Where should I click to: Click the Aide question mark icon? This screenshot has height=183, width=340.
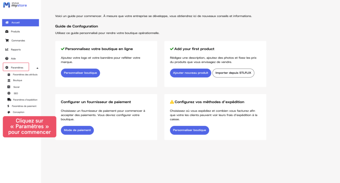point(7,58)
